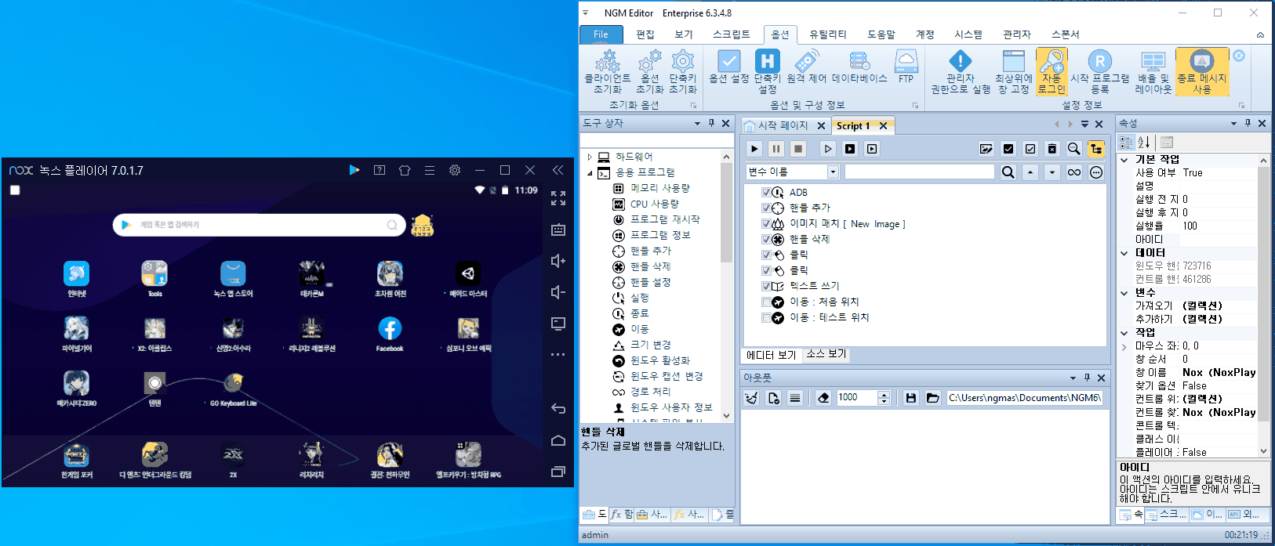Switch to the 스크립트 ribbon tab
Image resolution: width=1275 pixels, height=546 pixels.
pyautogui.click(x=731, y=34)
